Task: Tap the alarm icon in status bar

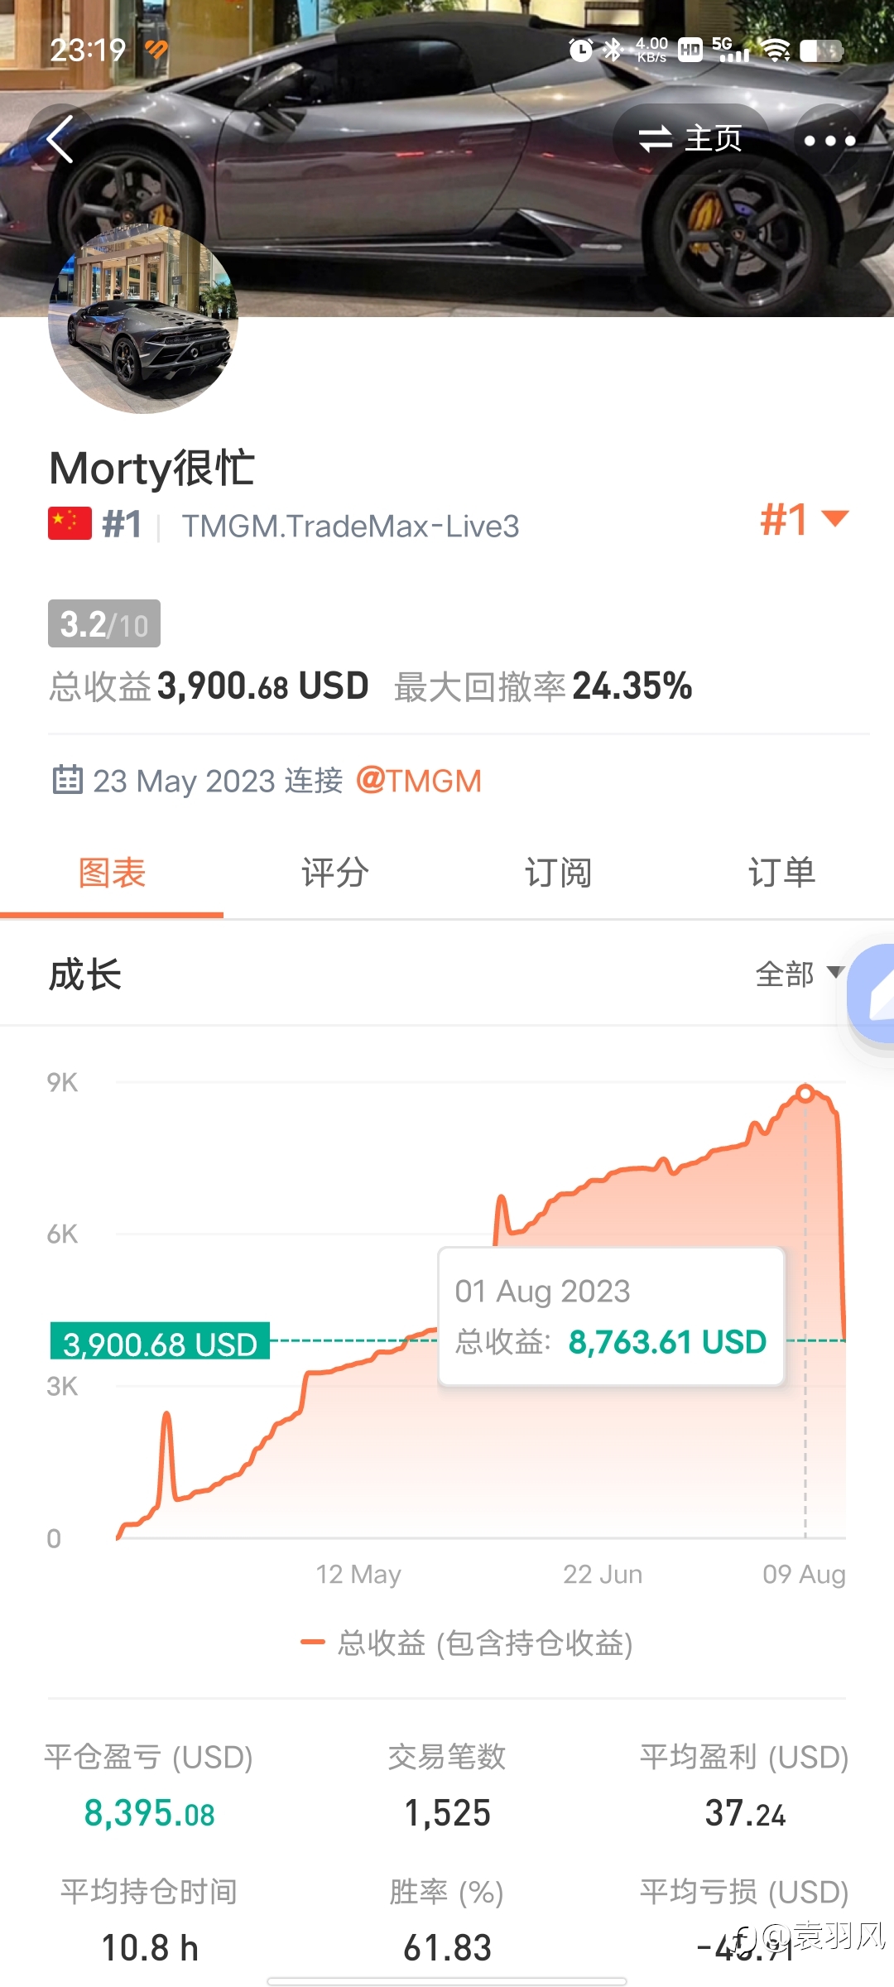Action: pyautogui.click(x=580, y=51)
